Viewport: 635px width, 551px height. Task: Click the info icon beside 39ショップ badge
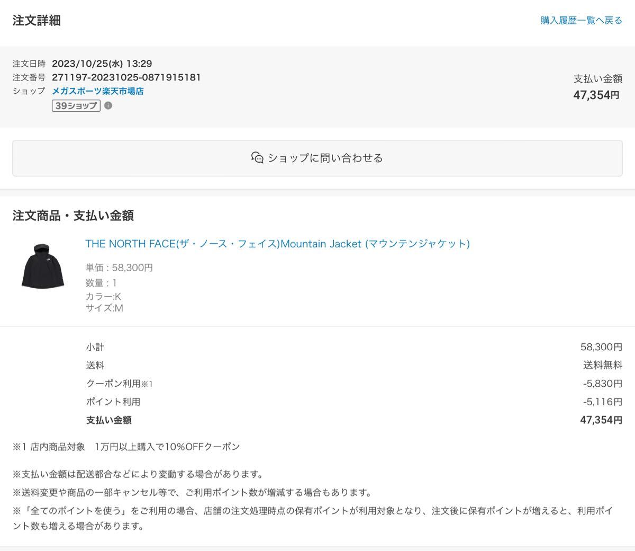click(108, 105)
